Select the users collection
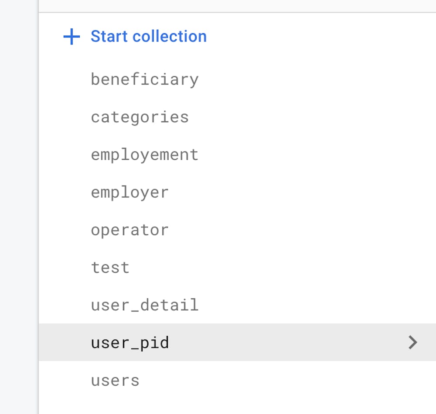Viewport: 436px width, 414px height. click(x=115, y=380)
